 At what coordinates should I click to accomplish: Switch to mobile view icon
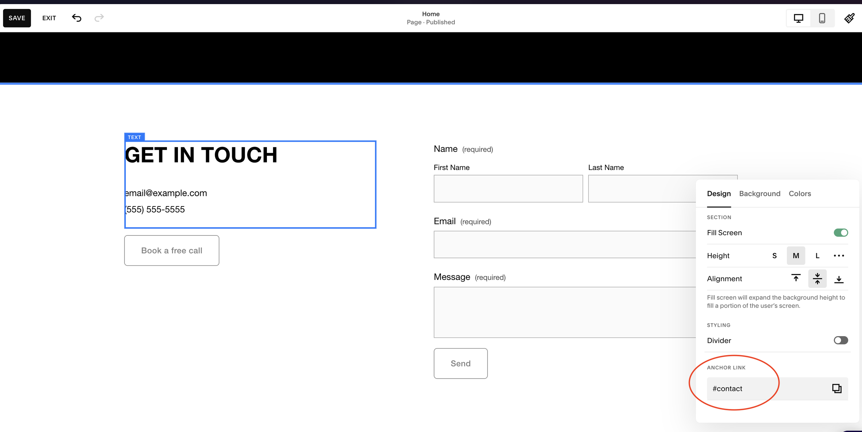tap(822, 18)
